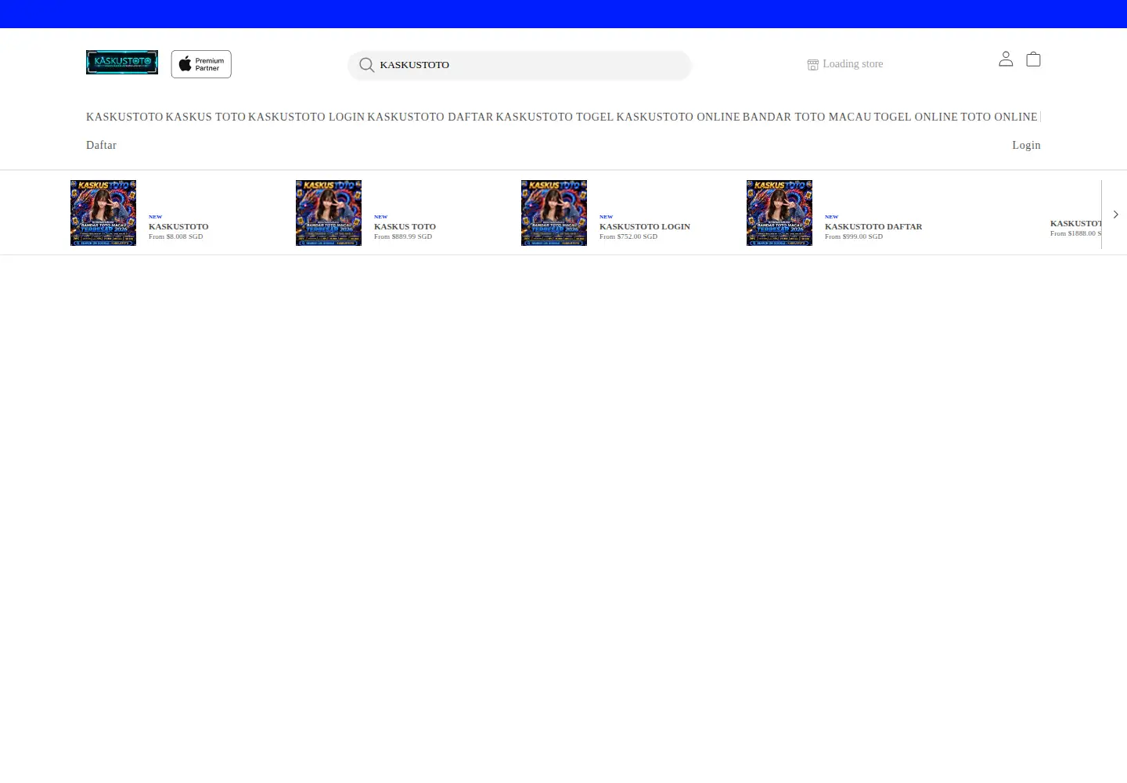The image size is (1127, 783).
Task: Open BANDAR TOTO MACAU navigation link
Action: [807, 117]
